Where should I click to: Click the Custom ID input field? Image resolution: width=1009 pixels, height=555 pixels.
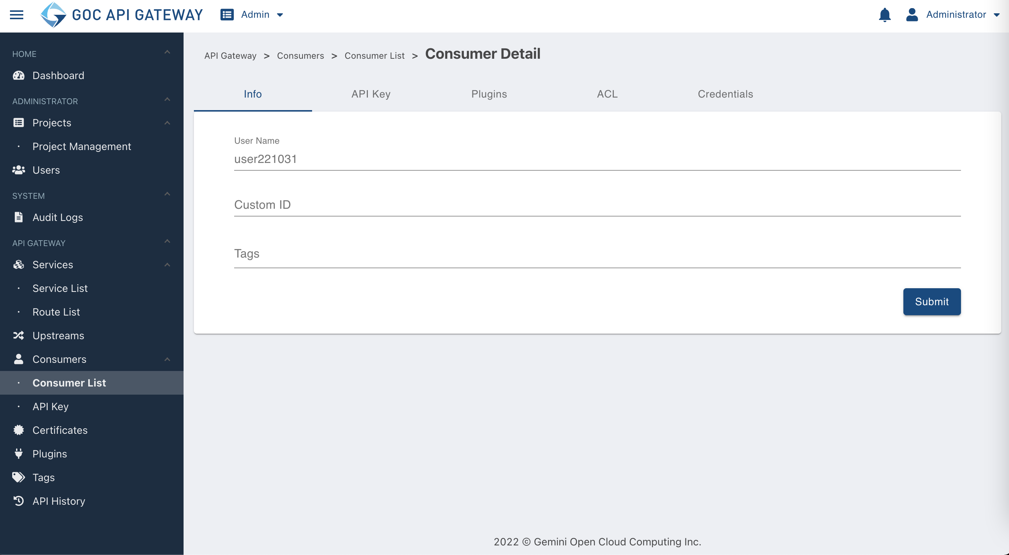point(597,205)
